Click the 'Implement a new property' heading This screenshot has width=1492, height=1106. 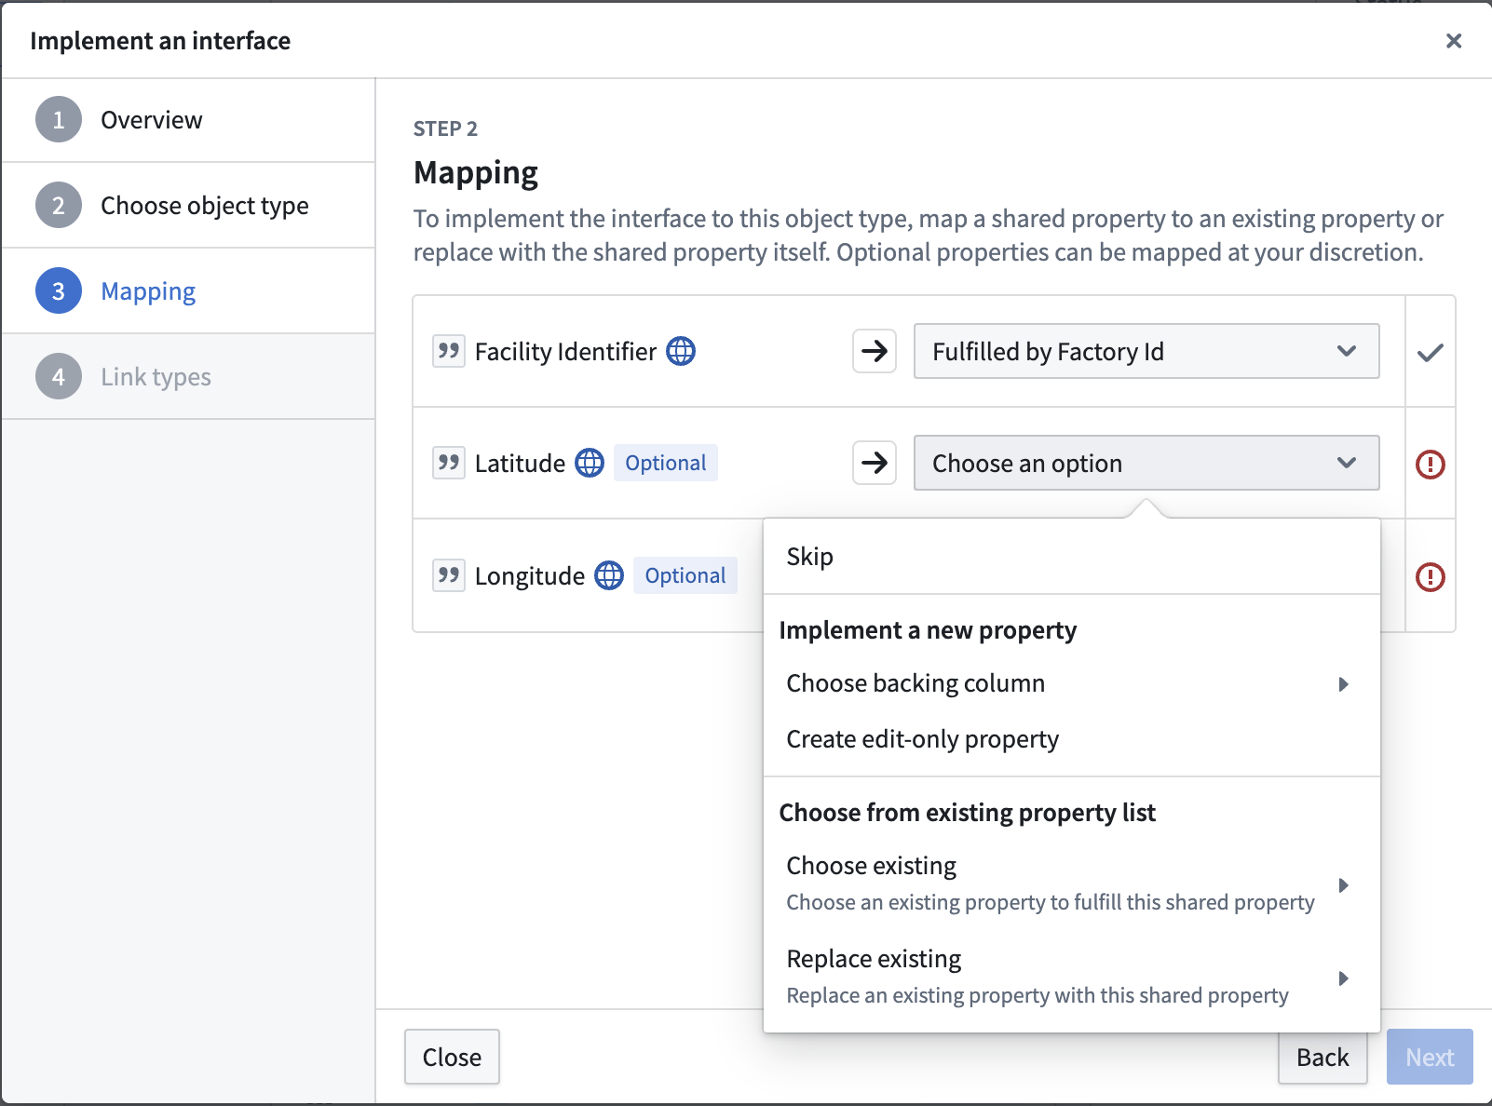[928, 630]
